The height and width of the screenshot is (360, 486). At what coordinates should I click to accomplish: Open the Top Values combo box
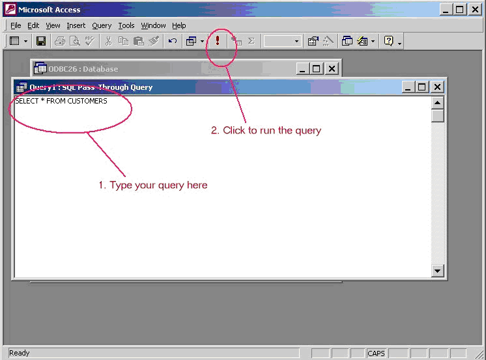click(281, 41)
